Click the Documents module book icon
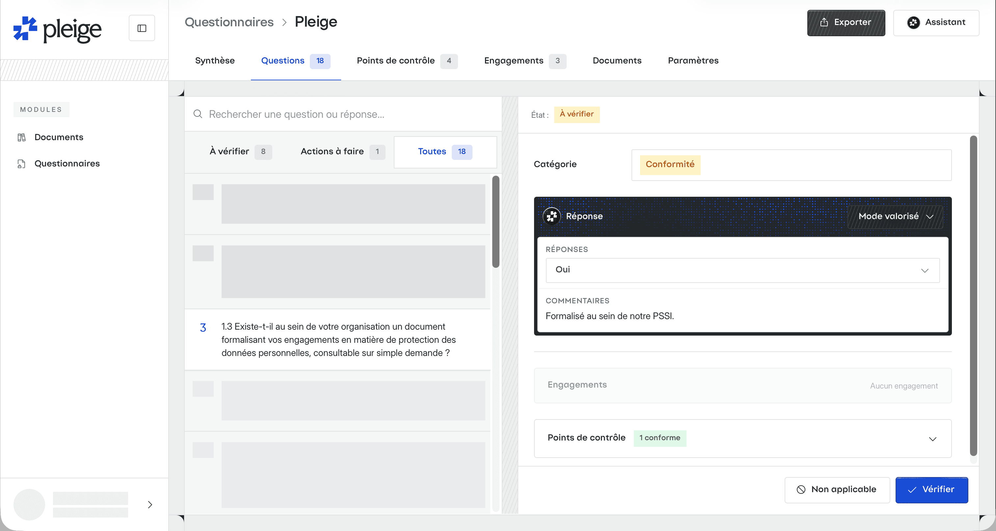The image size is (996, 531). coord(22,138)
